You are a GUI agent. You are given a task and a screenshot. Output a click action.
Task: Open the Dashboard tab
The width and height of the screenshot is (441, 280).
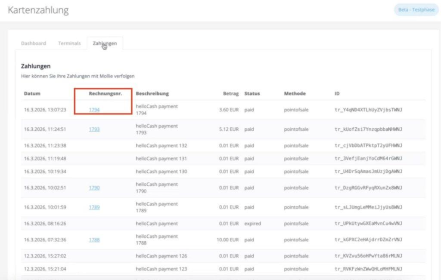point(34,43)
